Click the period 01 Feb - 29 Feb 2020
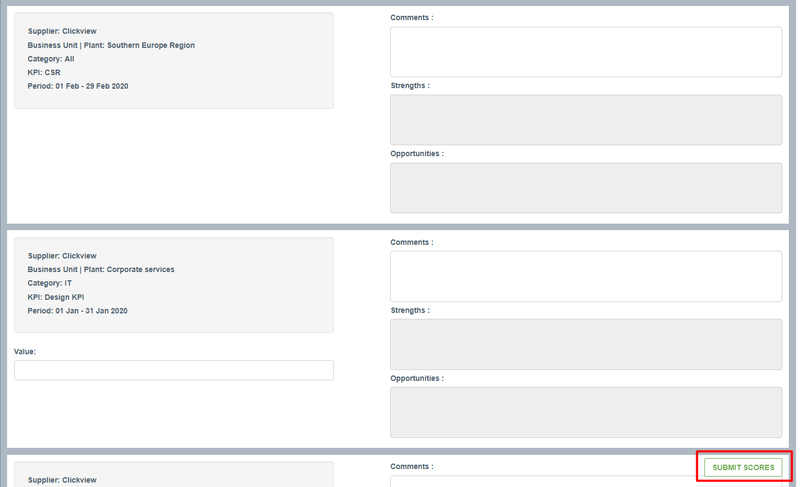This screenshot has width=803, height=487. click(92, 86)
